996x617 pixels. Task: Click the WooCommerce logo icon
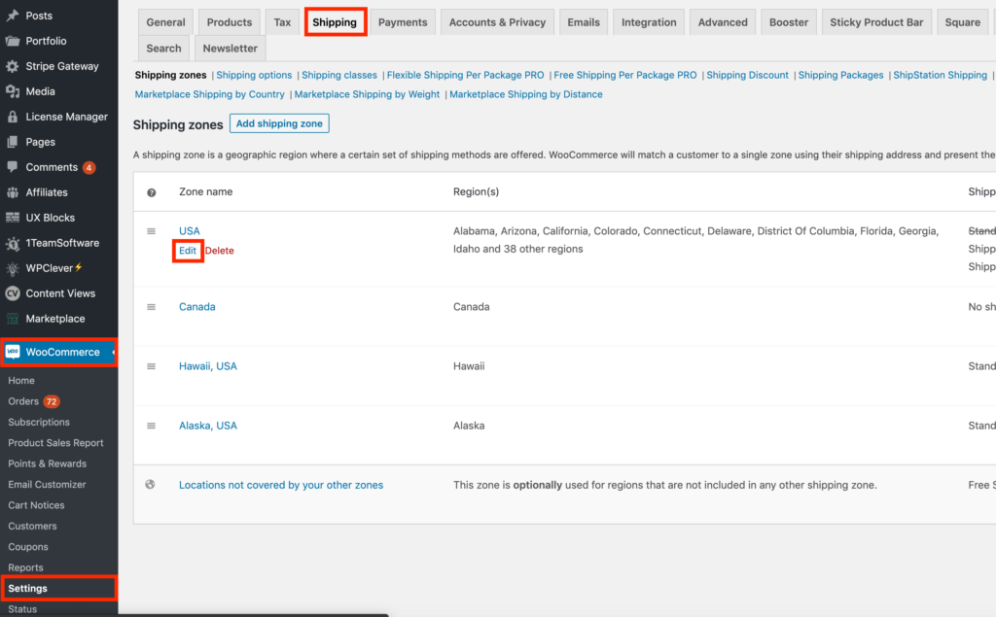[x=13, y=352]
